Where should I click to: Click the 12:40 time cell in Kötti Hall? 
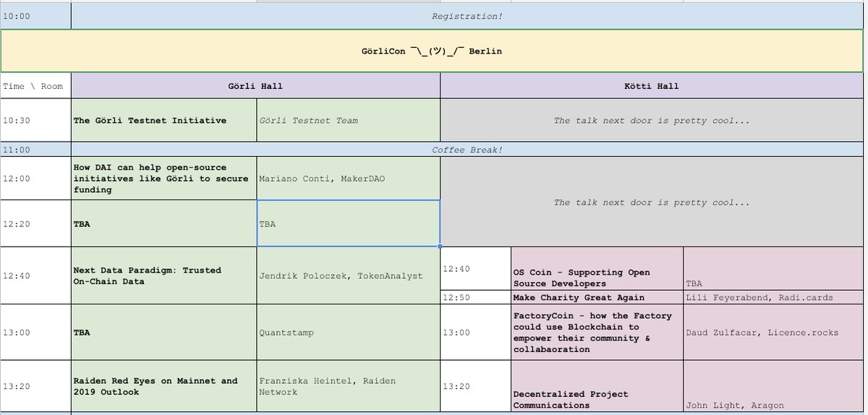pos(475,269)
